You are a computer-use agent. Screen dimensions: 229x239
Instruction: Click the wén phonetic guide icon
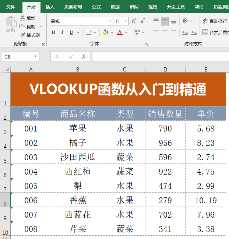click(x=137, y=32)
